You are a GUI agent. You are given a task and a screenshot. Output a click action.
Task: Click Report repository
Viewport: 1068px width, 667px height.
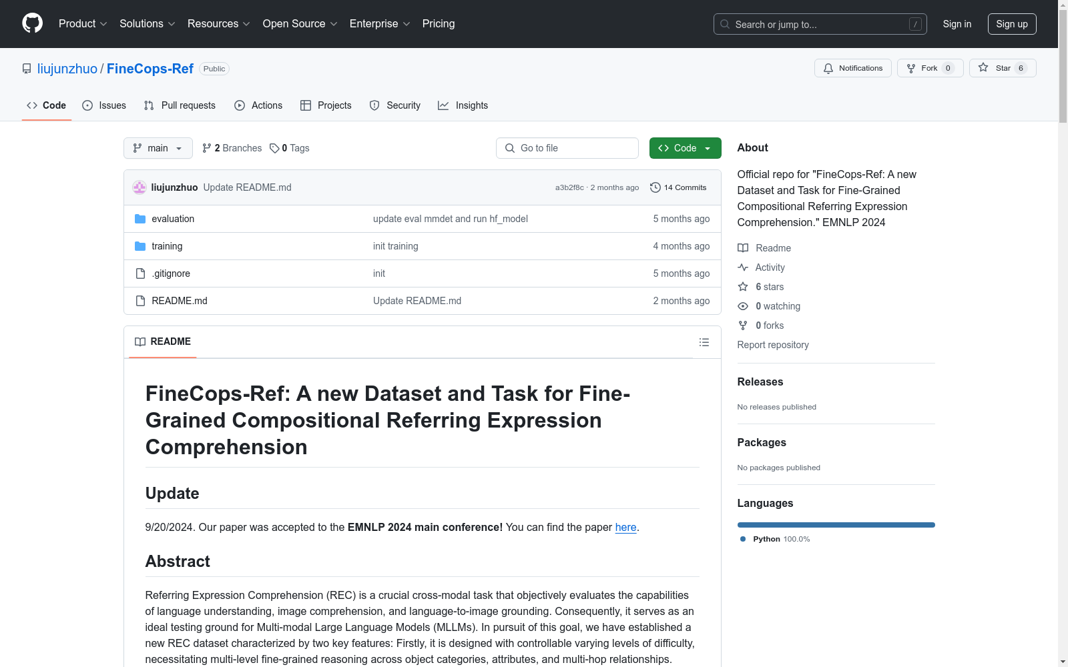tap(773, 345)
